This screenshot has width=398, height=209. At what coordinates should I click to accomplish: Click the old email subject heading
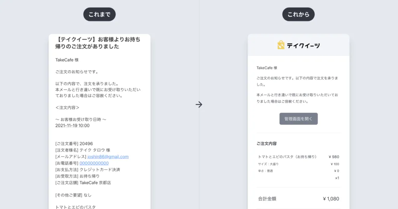pyautogui.click(x=98, y=43)
